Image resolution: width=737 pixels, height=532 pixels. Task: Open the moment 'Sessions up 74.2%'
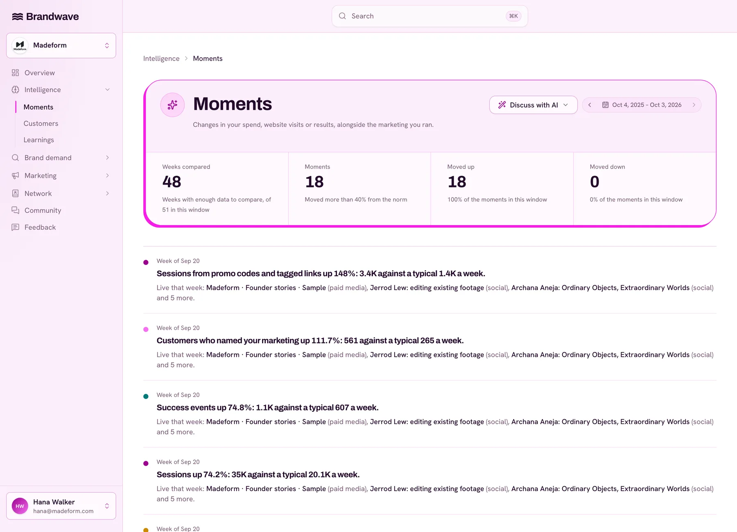pyautogui.click(x=258, y=475)
